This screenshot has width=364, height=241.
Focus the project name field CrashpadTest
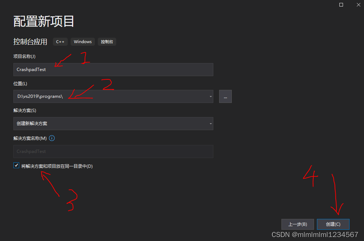[113, 70]
